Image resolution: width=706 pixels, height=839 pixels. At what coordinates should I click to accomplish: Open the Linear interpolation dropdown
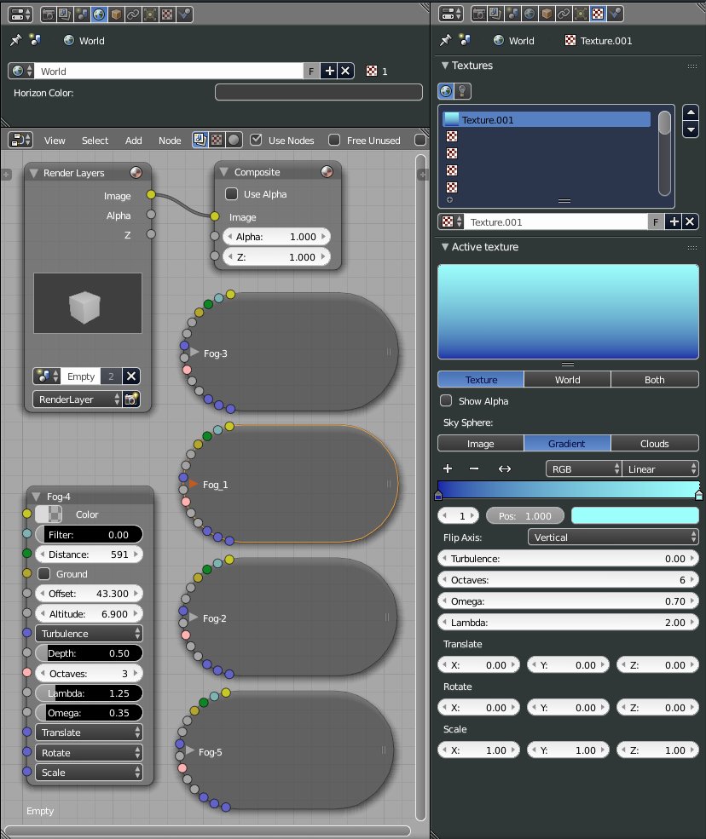[661, 469]
